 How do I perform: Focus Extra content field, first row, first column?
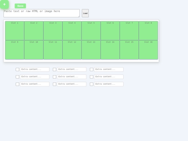[35, 69]
